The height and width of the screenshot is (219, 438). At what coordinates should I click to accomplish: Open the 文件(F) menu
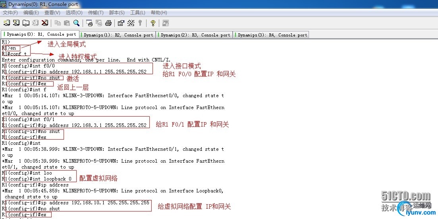10,13
